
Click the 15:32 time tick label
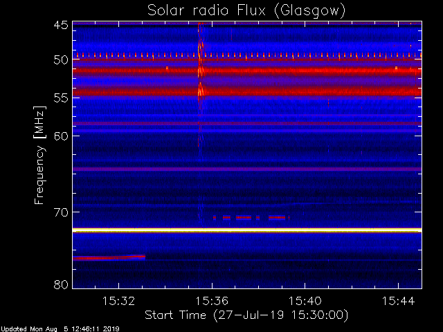(x=118, y=301)
